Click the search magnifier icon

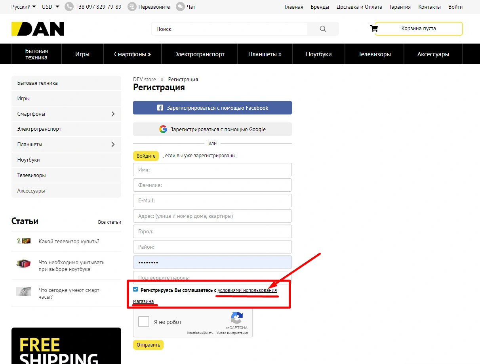click(x=323, y=29)
